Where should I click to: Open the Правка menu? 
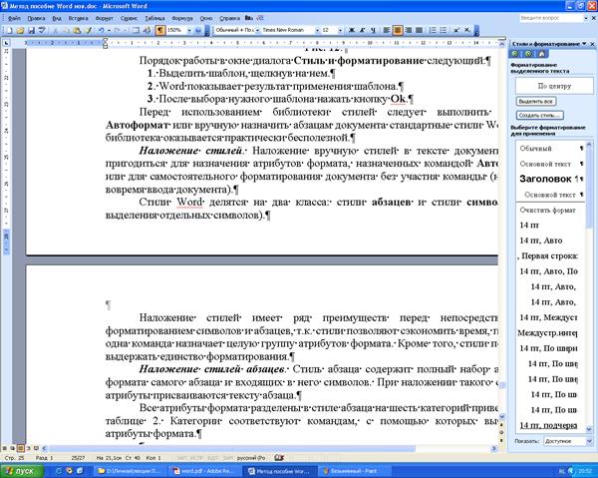point(36,18)
